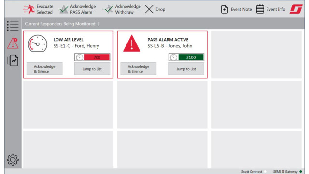The height and width of the screenshot is (174, 309).
Task: Click the Drop X icon
Action: pyautogui.click(x=149, y=9)
